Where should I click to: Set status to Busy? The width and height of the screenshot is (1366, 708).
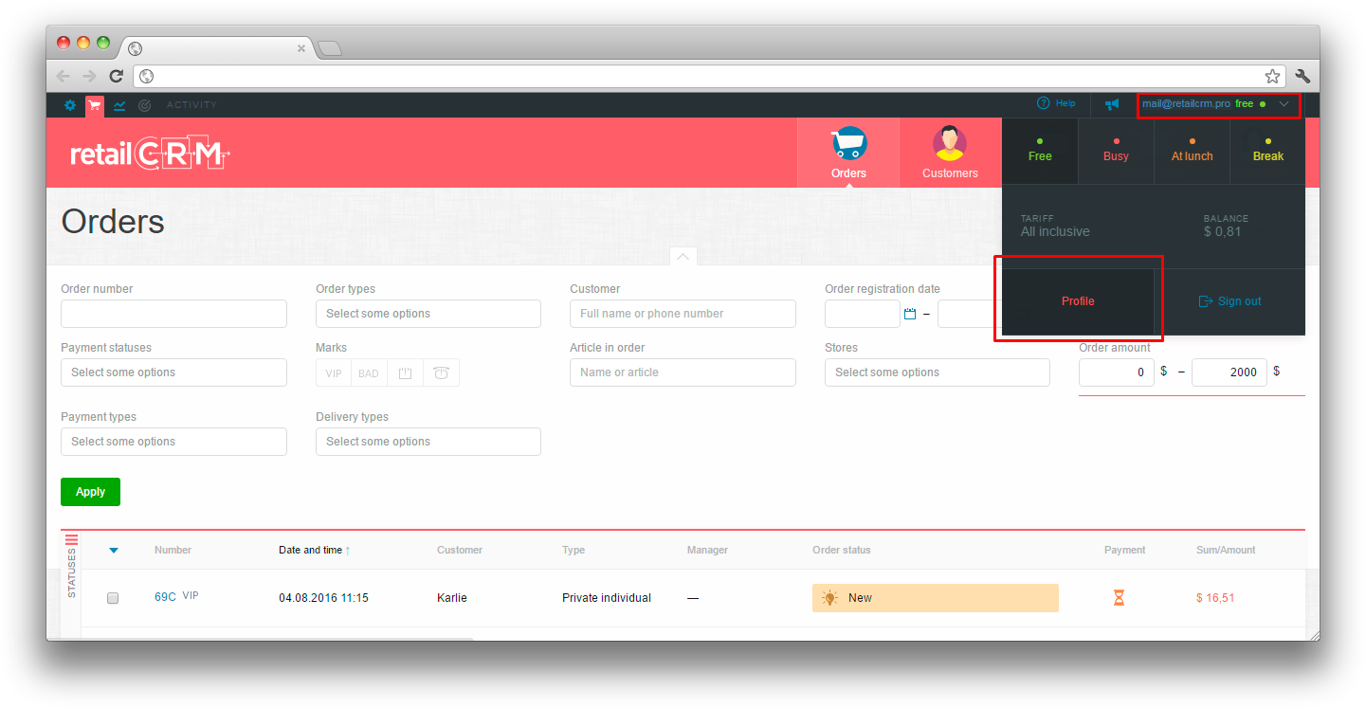click(1116, 151)
